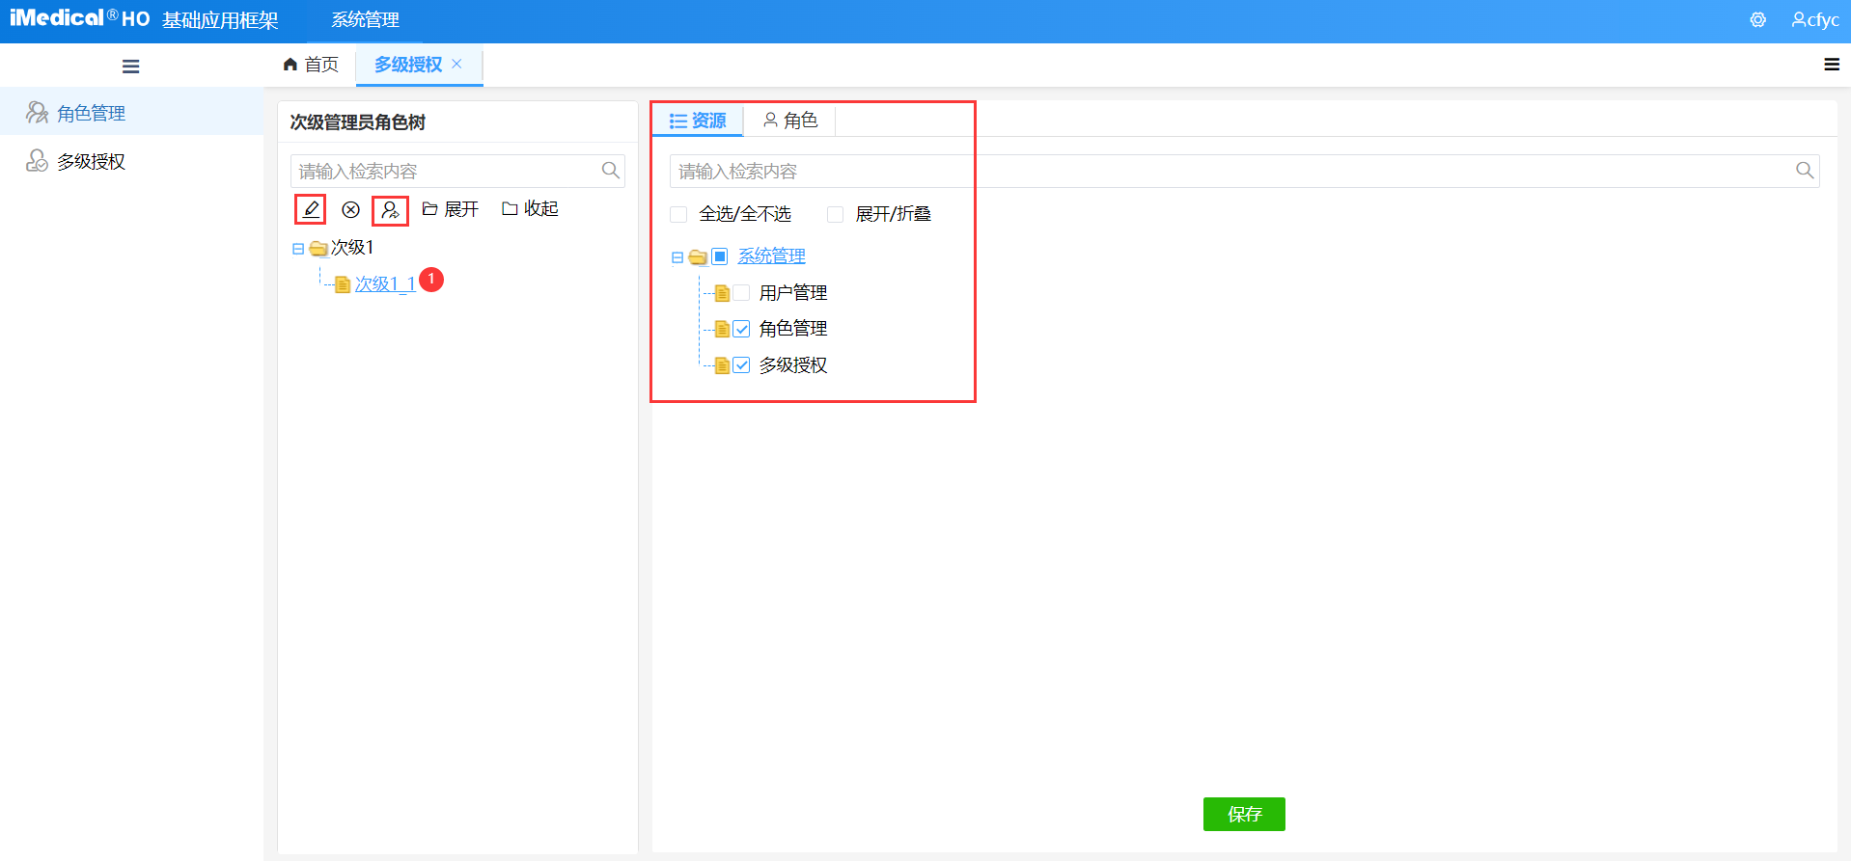The height and width of the screenshot is (861, 1851).
Task: Expand all role tree nodes with 展开
Action: [451, 209]
